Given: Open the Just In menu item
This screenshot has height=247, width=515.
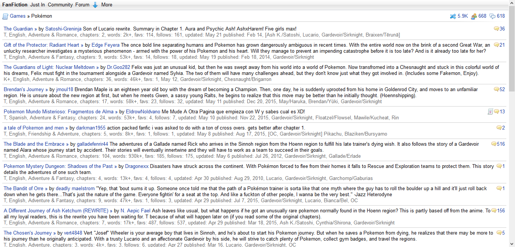Looking at the screenshot, I should [37, 5].
